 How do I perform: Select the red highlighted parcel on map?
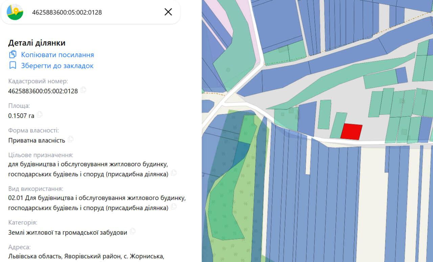(x=351, y=132)
